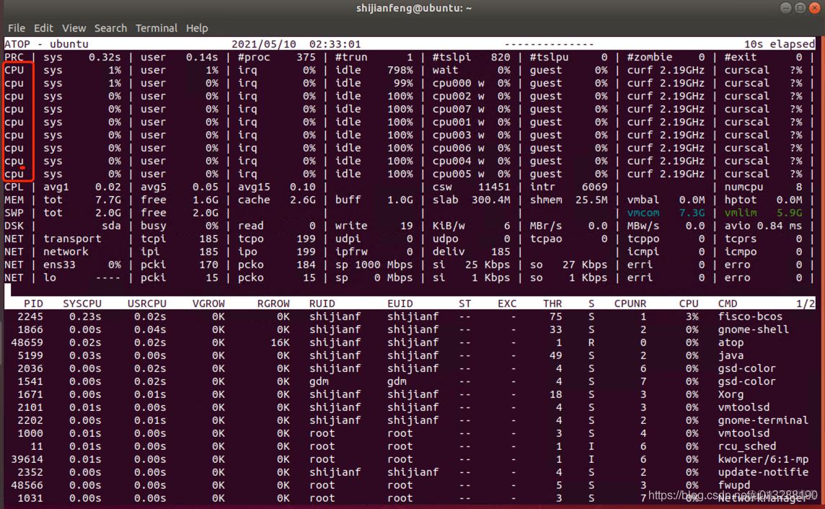This screenshot has width=825, height=509.
Task: Click the date 2021/05/10
Action: [264, 44]
